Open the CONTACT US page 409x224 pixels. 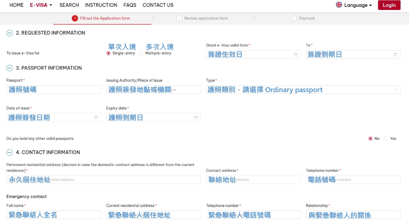pos(158,5)
